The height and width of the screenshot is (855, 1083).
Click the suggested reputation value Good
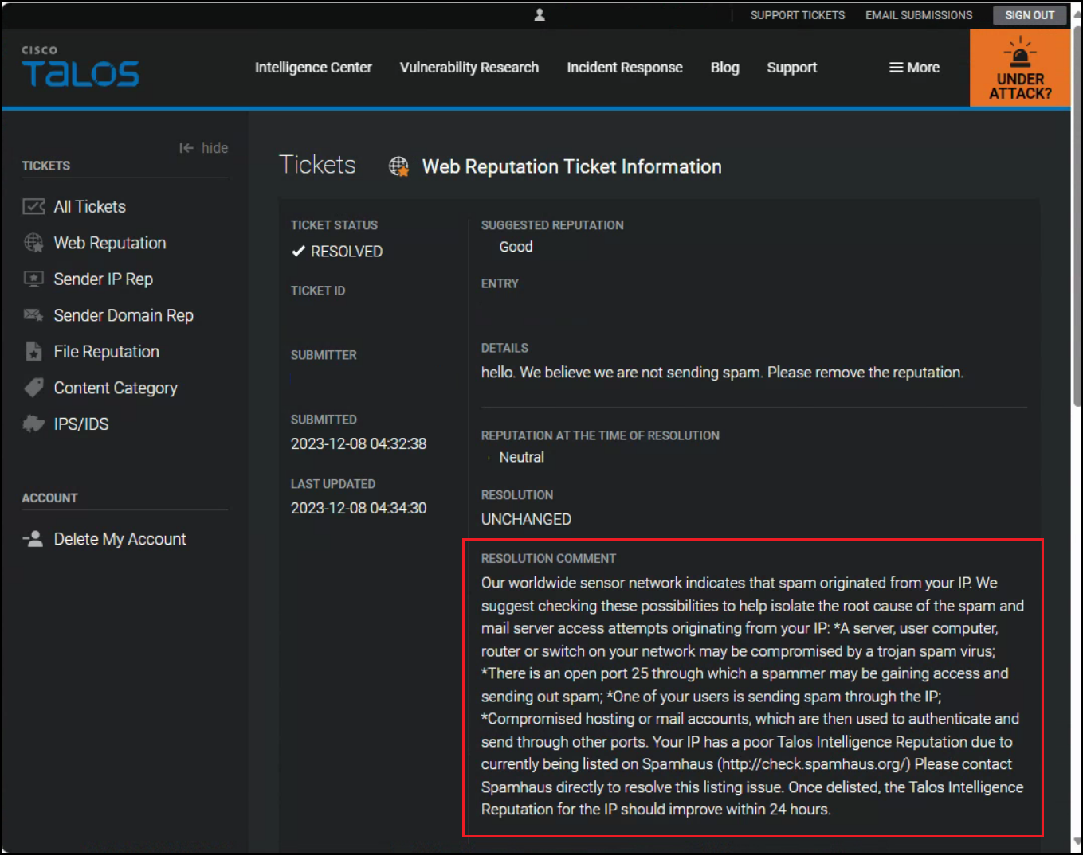[516, 247]
